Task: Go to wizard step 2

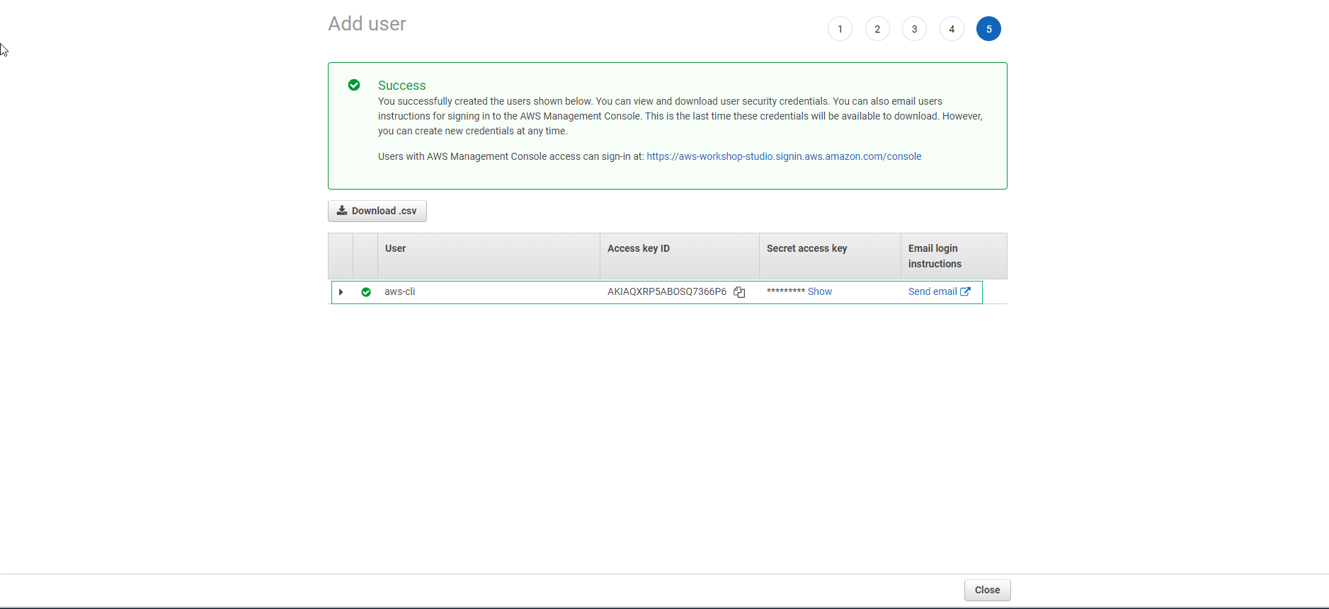Action: coord(877,29)
